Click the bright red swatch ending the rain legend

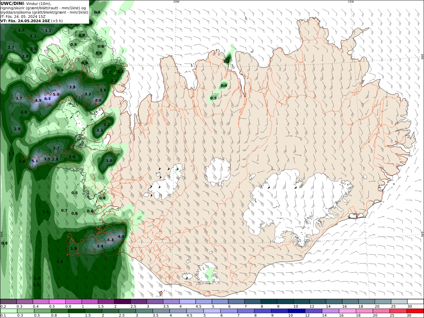coord(415,311)
